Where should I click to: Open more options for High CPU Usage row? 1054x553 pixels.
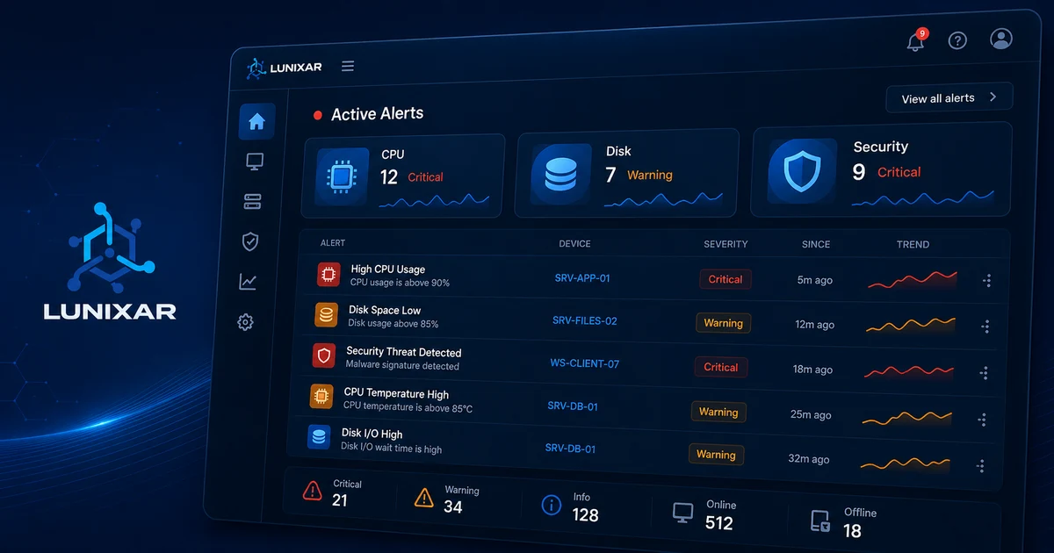click(987, 281)
